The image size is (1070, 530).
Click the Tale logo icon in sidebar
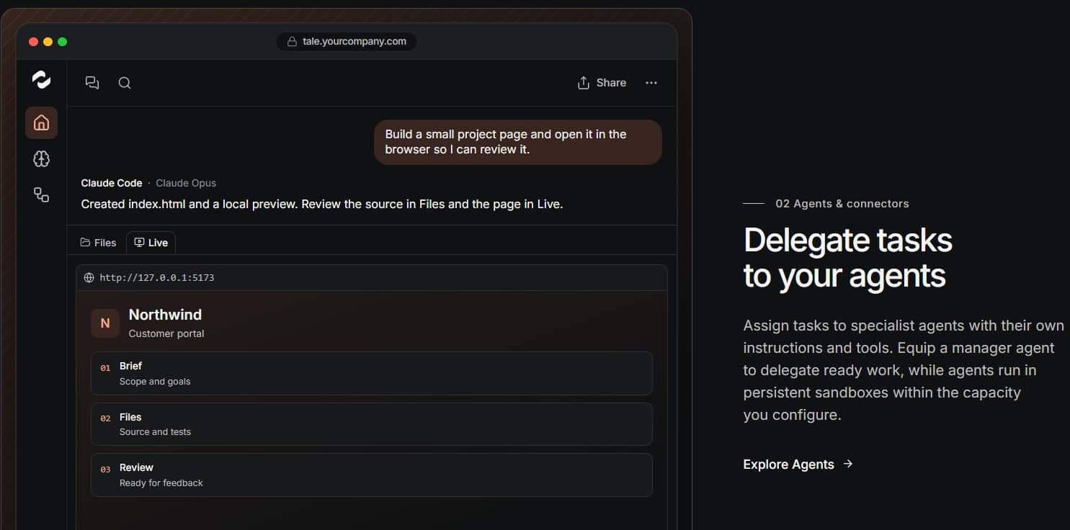point(42,79)
